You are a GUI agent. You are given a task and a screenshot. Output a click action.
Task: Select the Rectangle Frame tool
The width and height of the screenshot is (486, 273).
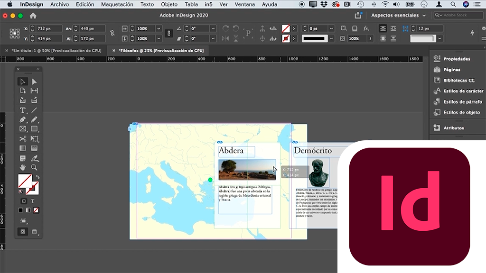coord(22,129)
